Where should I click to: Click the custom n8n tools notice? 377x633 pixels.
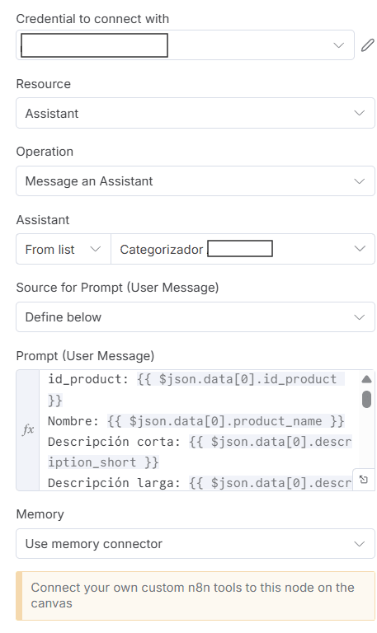point(196,596)
